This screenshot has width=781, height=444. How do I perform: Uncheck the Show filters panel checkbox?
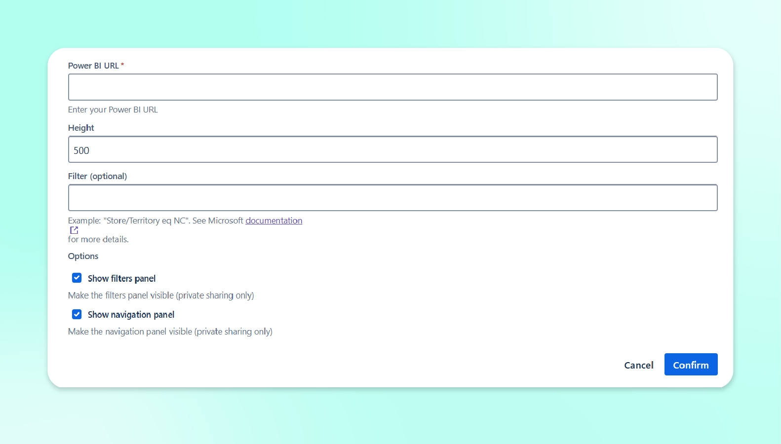click(77, 278)
